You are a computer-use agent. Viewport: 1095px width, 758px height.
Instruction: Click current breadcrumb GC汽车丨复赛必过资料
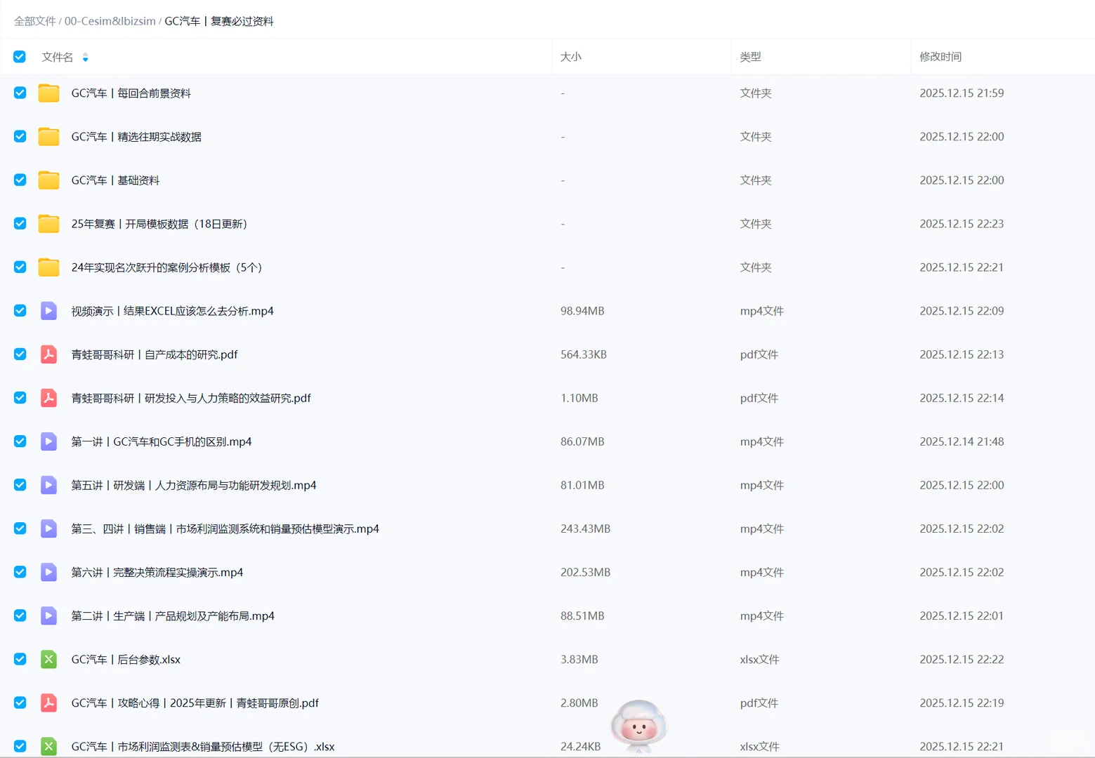click(219, 21)
